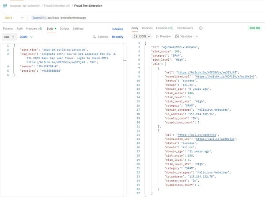
Task: Switch to the Params tab
Action: point(8,28)
